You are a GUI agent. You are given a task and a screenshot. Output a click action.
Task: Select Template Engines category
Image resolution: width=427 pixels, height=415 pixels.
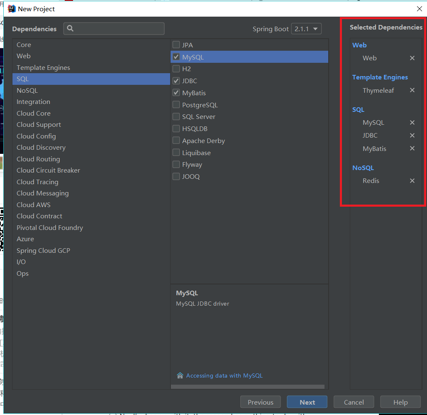pos(91,67)
